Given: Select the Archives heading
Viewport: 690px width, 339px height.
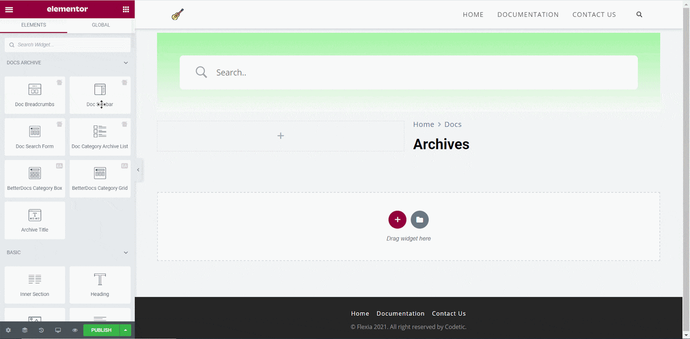Looking at the screenshot, I should click(x=441, y=144).
